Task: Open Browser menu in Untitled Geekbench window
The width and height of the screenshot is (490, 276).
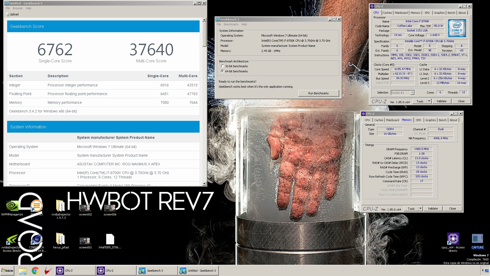Action: click(x=18, y=8)
